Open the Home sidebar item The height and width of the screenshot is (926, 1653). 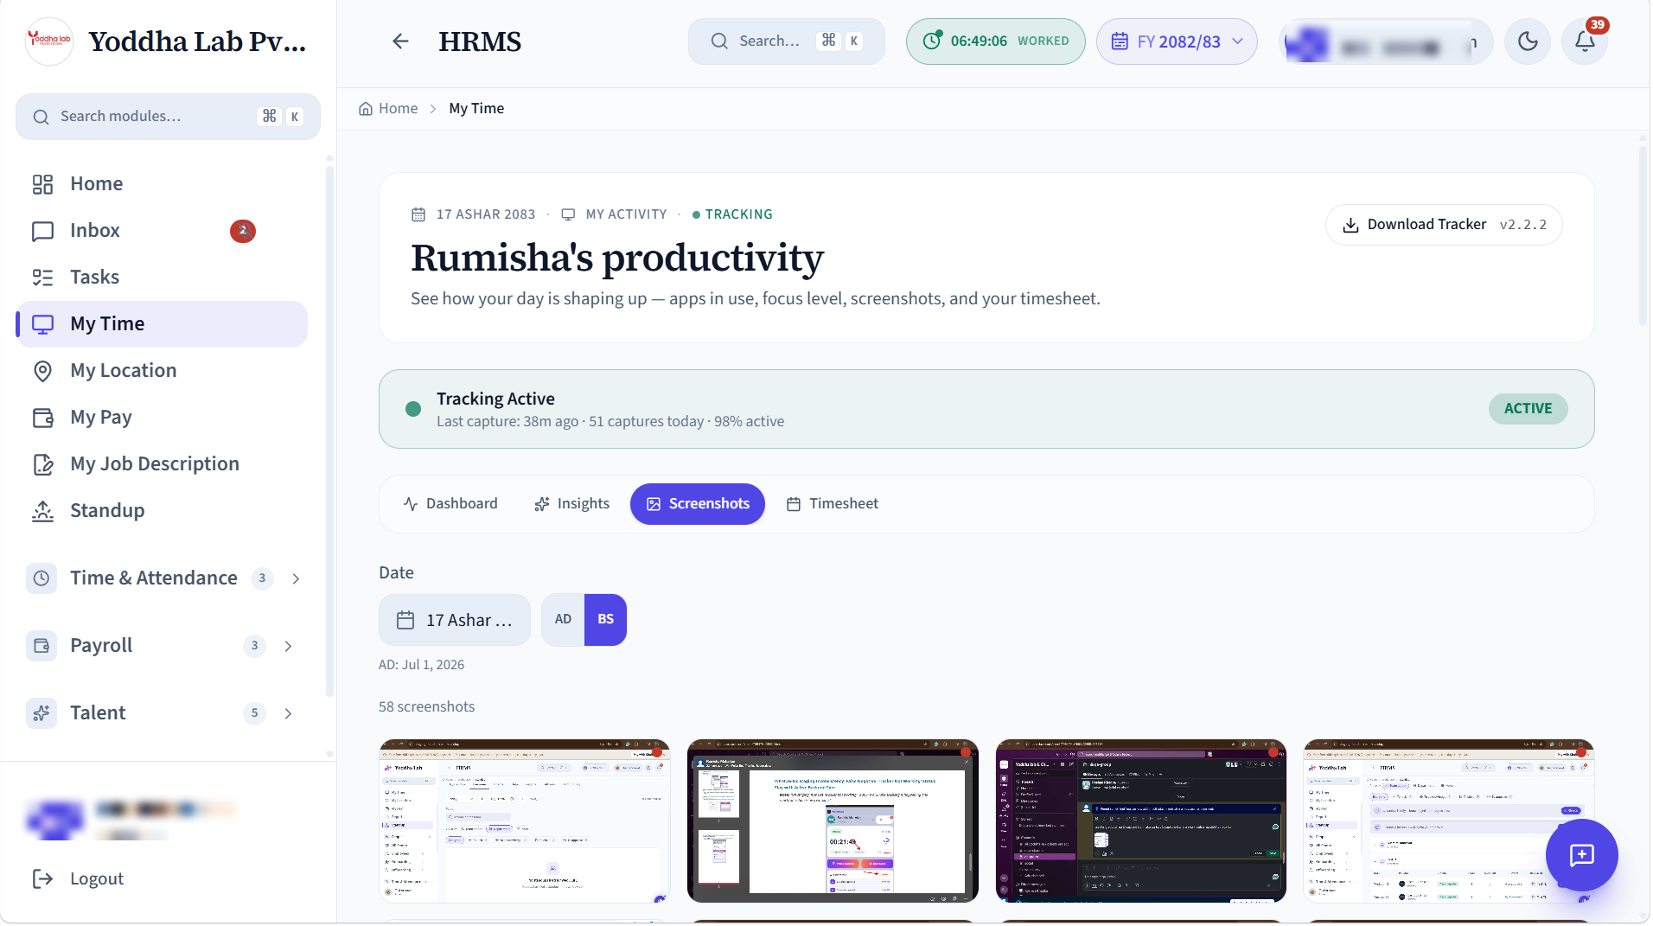(x=162, y=184)
